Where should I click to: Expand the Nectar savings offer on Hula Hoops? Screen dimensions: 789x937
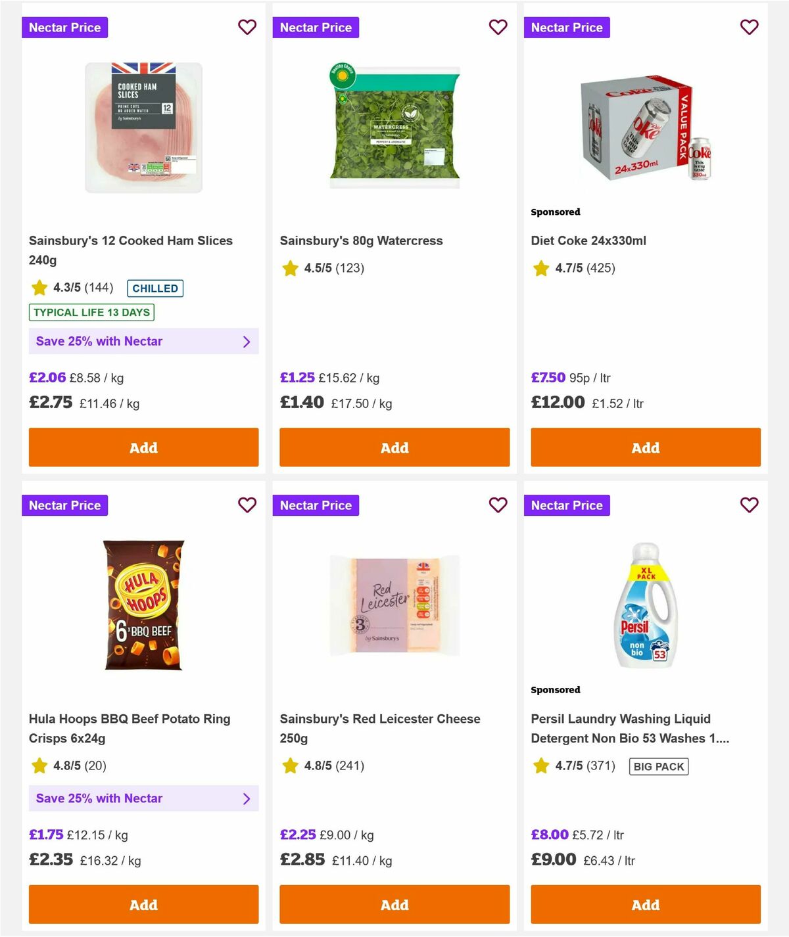click(143, 798)
